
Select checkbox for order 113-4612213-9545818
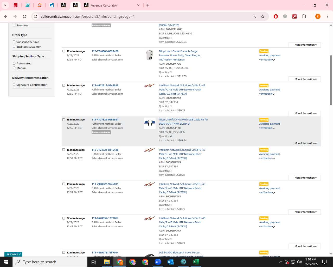pyautogui.click(x=63, y=85)
